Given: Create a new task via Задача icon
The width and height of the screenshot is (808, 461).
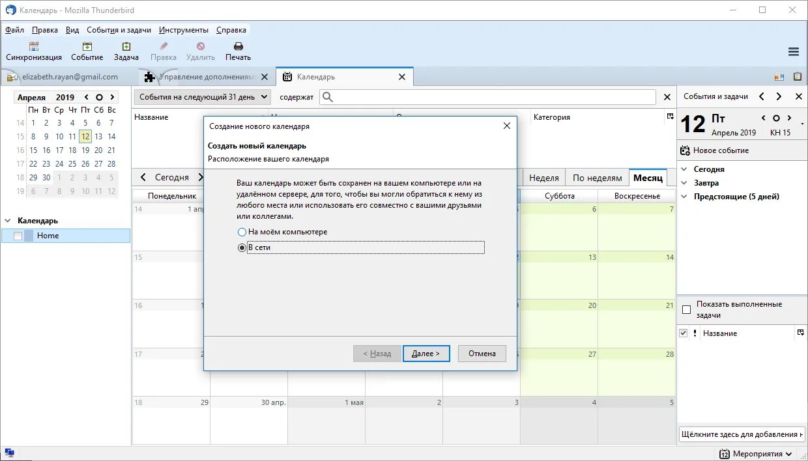Looking at the screenshot, I should 126,46.
